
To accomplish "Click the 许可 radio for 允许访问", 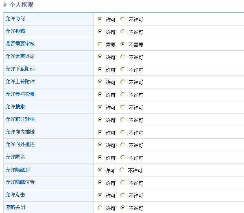I will tap(100, 19).
